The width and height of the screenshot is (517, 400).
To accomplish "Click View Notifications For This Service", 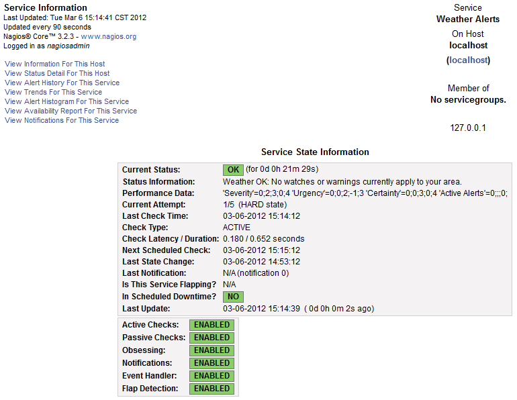I will pyautogui.click(x=62, y=121).
